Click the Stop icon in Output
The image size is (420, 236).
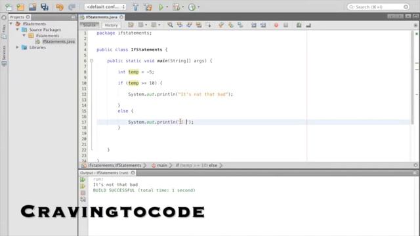tap(83, 193)
